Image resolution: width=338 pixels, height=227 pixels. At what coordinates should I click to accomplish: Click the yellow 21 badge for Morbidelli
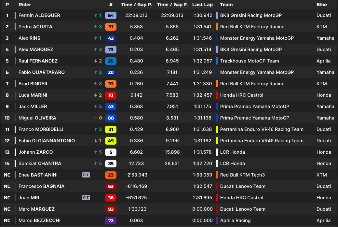point(111,129)
